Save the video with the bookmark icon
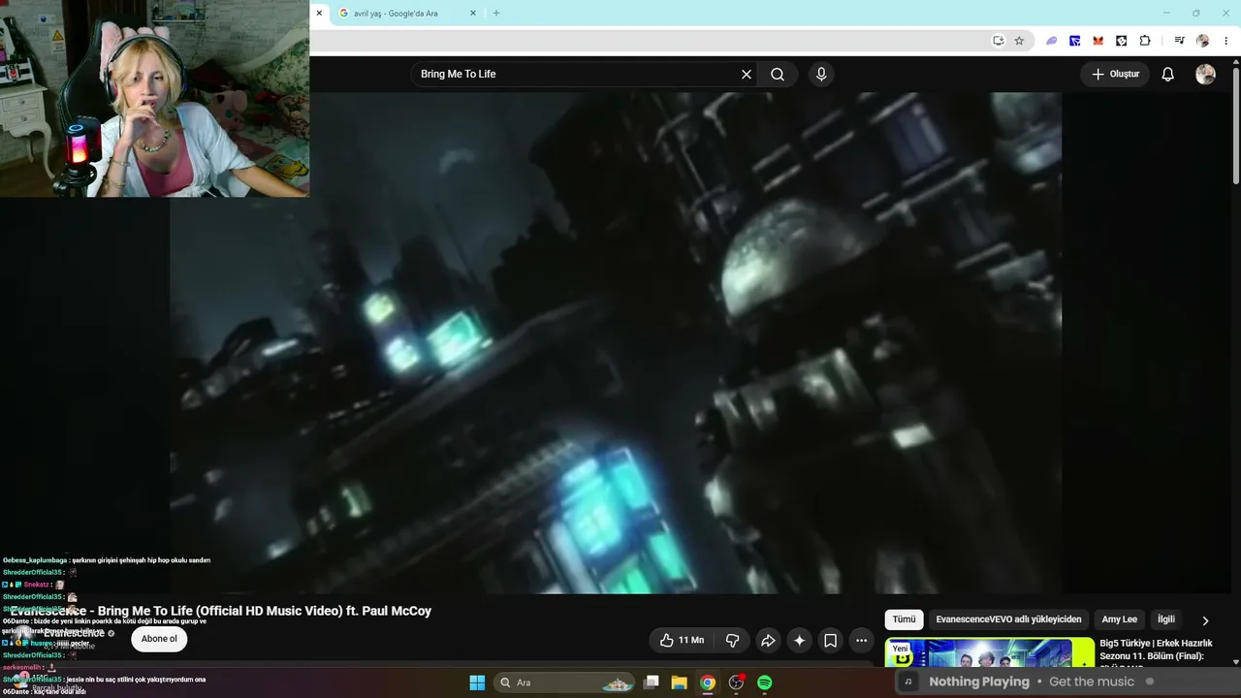This screenshot has height=698, width=1241. tap(830, 640)
